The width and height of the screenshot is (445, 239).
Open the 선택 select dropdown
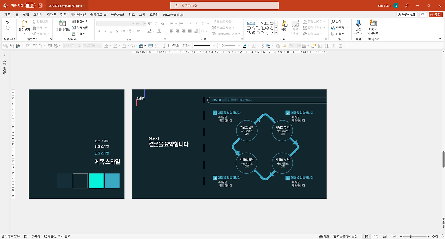point(338,34)
